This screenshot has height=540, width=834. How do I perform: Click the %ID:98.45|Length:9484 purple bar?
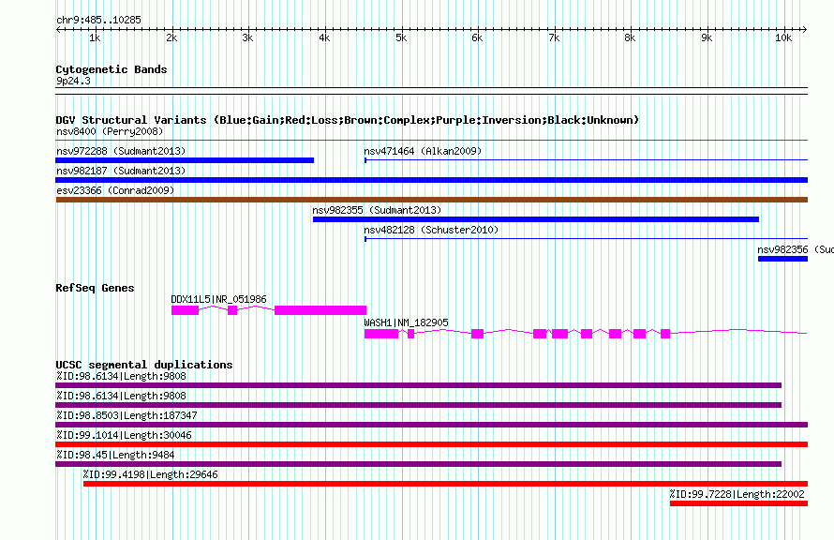(x=419, y=464)
